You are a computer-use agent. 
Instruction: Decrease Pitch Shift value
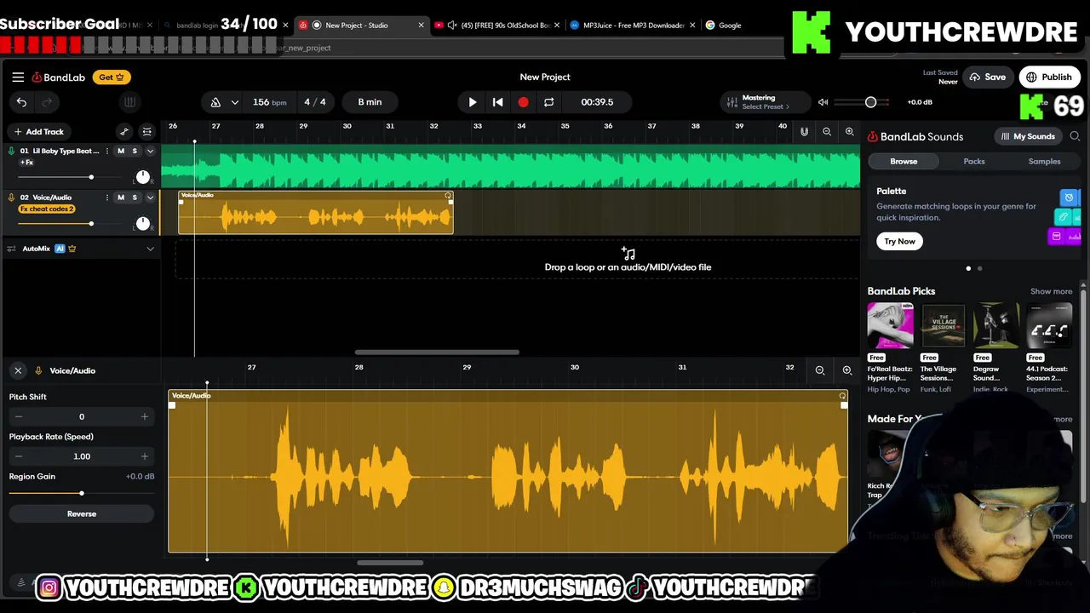19,417
